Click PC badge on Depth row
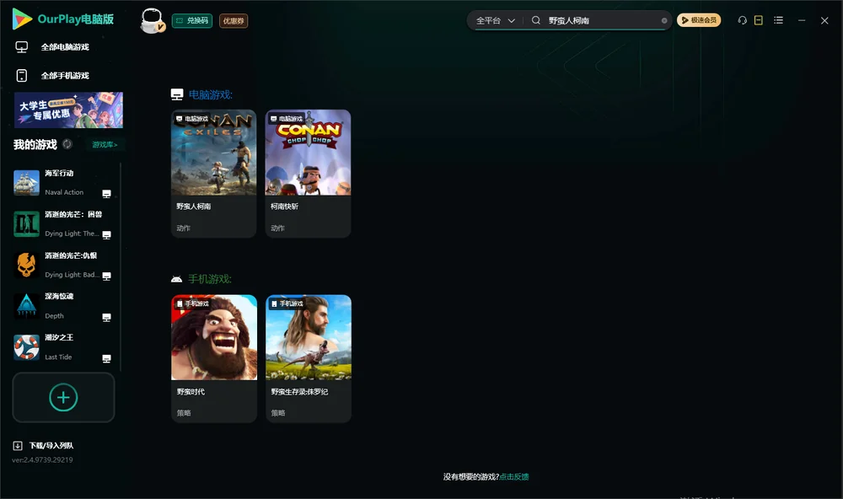The height and width of the screenshot is (499, 843). point(106,318)
